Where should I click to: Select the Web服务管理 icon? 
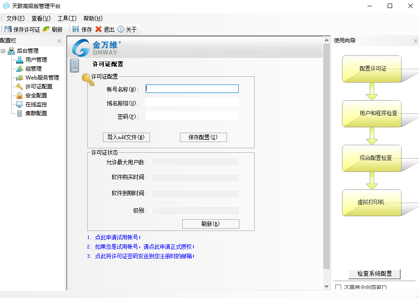coord(20,78)
